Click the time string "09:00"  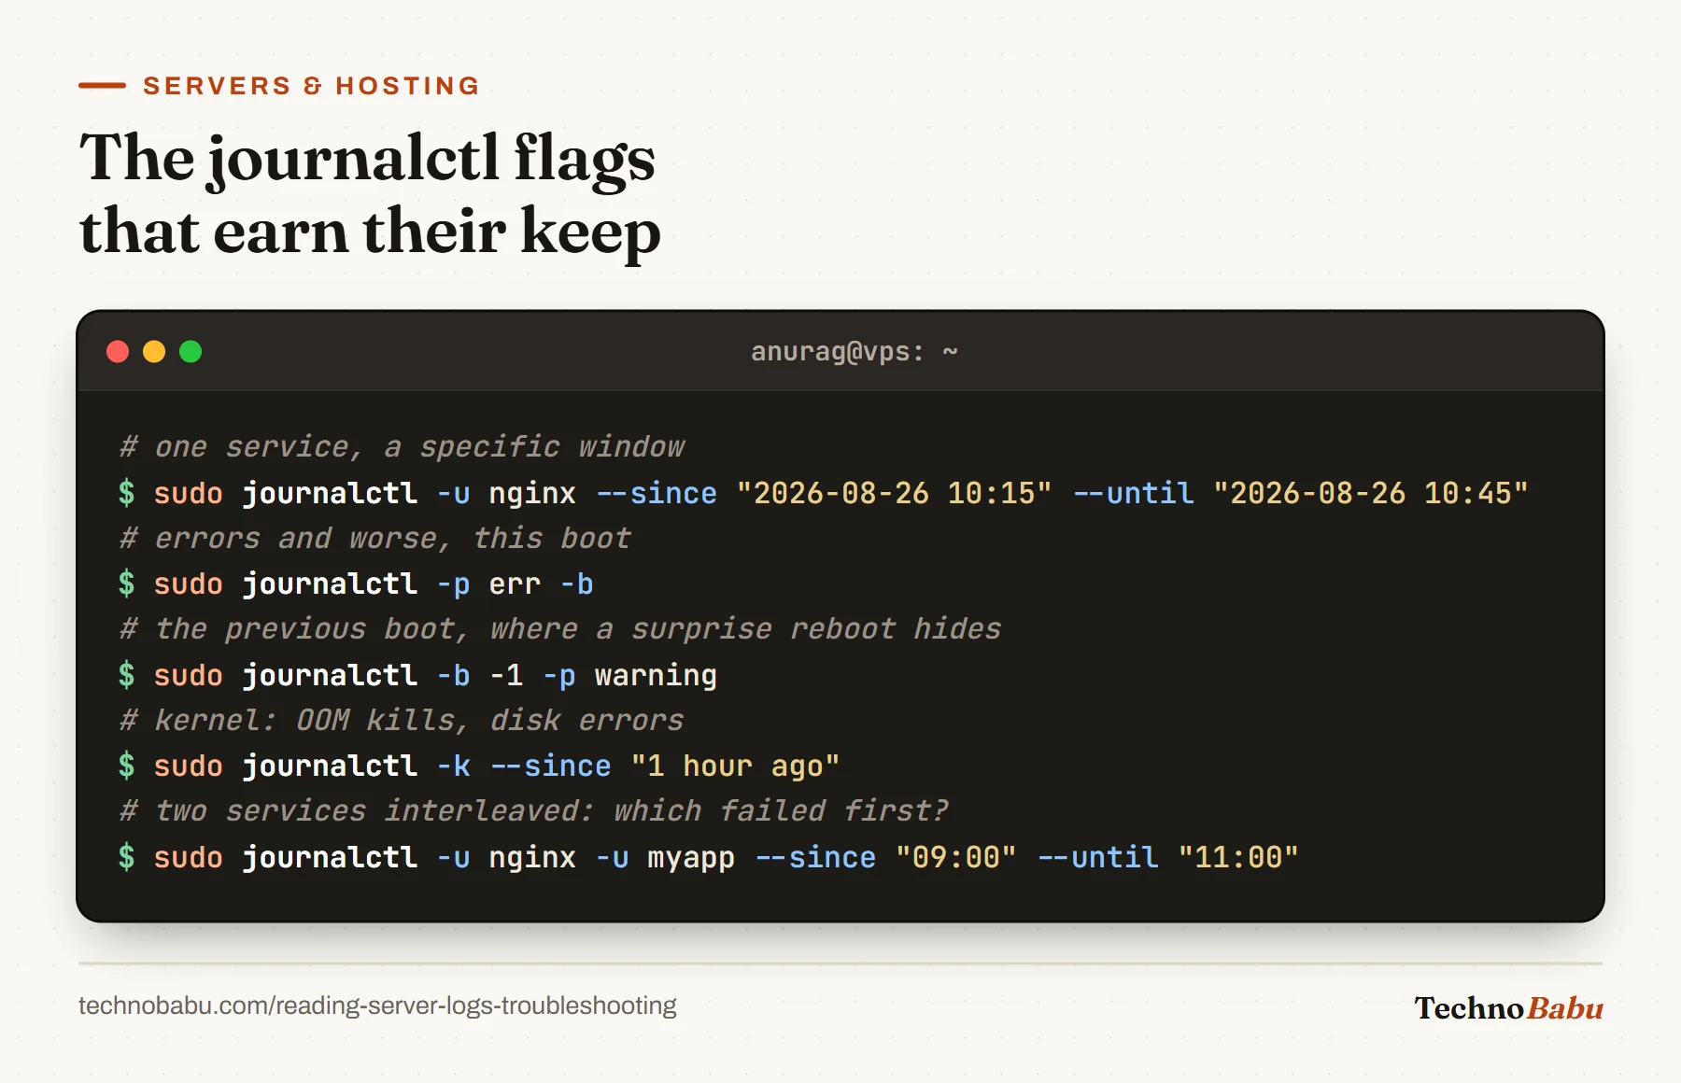956,858
